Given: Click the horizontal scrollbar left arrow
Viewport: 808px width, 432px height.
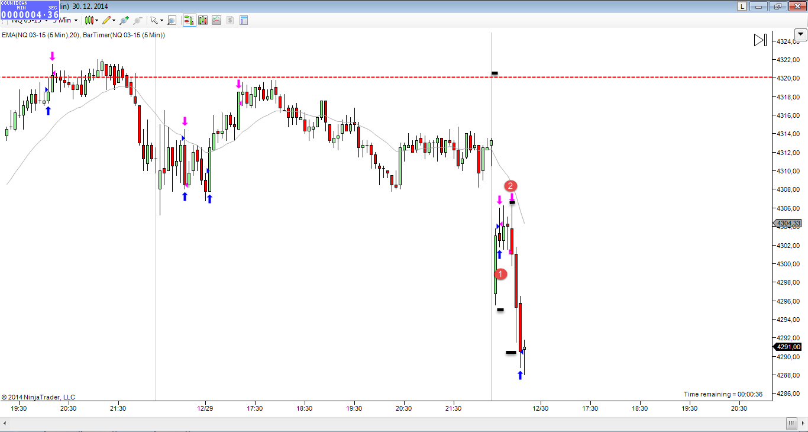Looking at the screenshot, I should (x=5, y=424).
